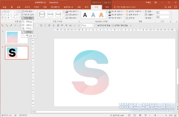Screen dimensions: 179x117
Task: Open 그림 도구 서식 tab
Action: point(107,7)
